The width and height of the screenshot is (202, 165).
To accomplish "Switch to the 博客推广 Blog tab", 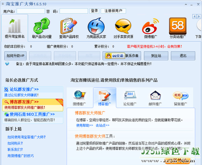I will pos(105,98).
